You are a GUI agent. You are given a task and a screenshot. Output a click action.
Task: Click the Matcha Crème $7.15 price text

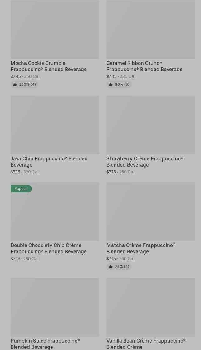pyautogui.click(x=111, y=259)
